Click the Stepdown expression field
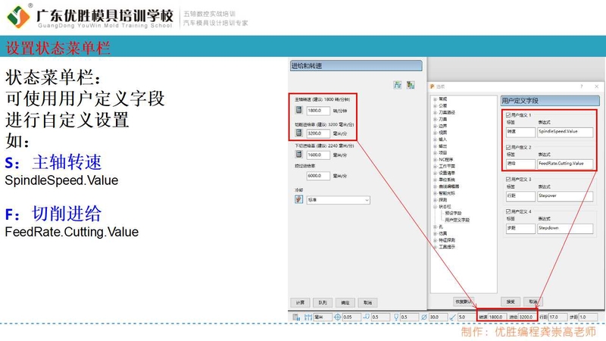Viewport: 606px width, 341px height. point(565,229)
